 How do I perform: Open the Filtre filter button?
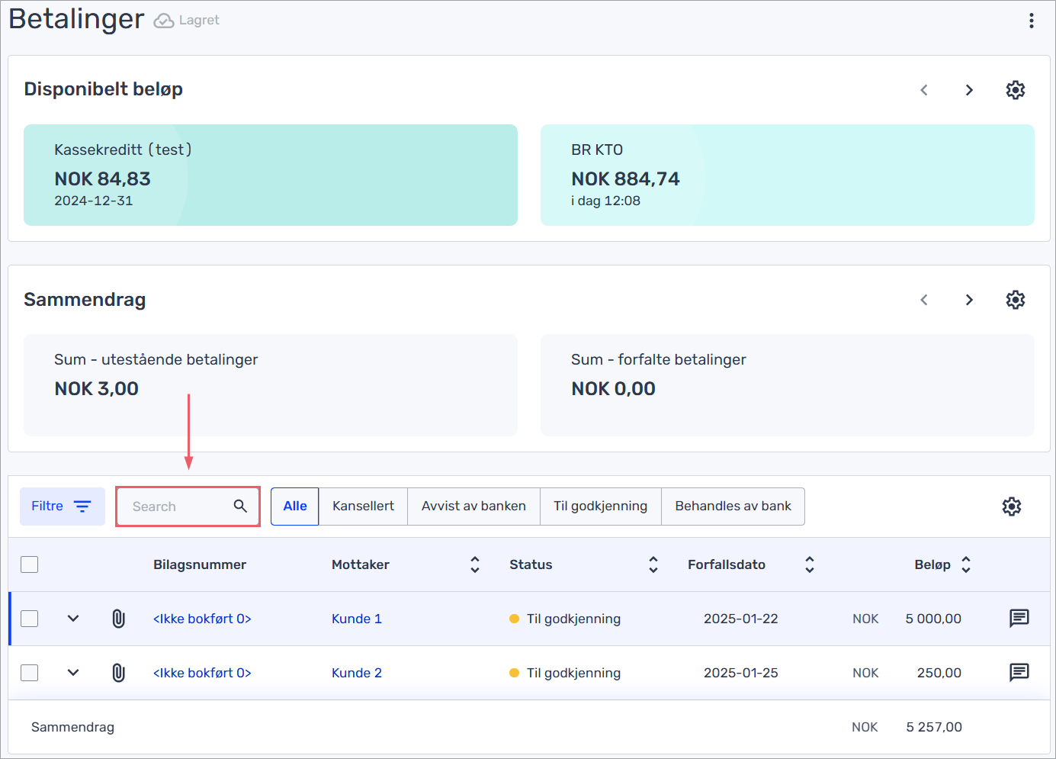[63, 507]
